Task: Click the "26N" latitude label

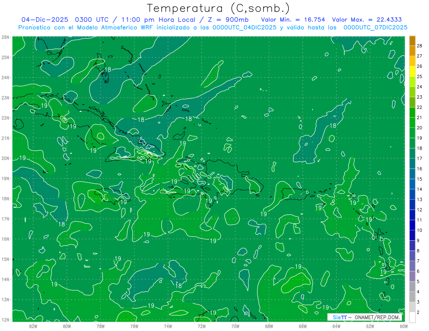Action: point(5,37)
